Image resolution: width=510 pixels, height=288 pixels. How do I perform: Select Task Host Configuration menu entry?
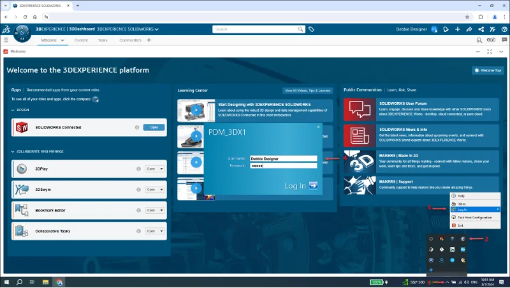click(475, 217)
